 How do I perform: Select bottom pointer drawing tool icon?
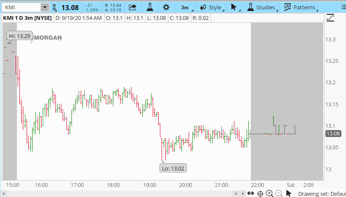point(289,193)
